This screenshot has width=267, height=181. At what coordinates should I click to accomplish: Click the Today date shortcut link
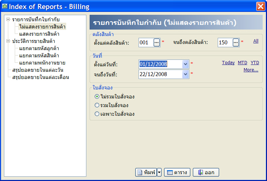(x=228, y=63)
